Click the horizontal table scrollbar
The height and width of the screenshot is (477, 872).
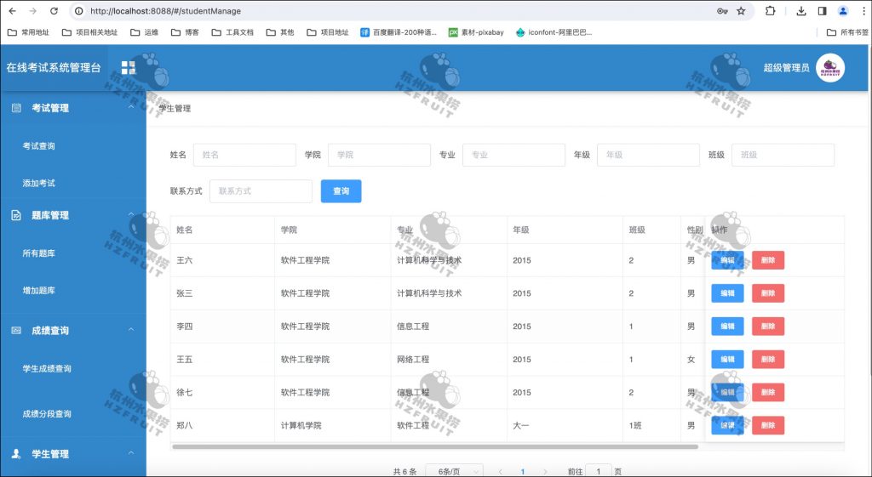(x=435, y=446)
